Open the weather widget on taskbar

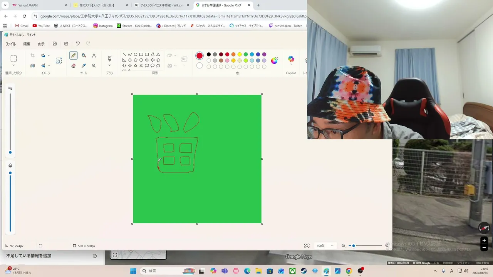coord(18,271)
